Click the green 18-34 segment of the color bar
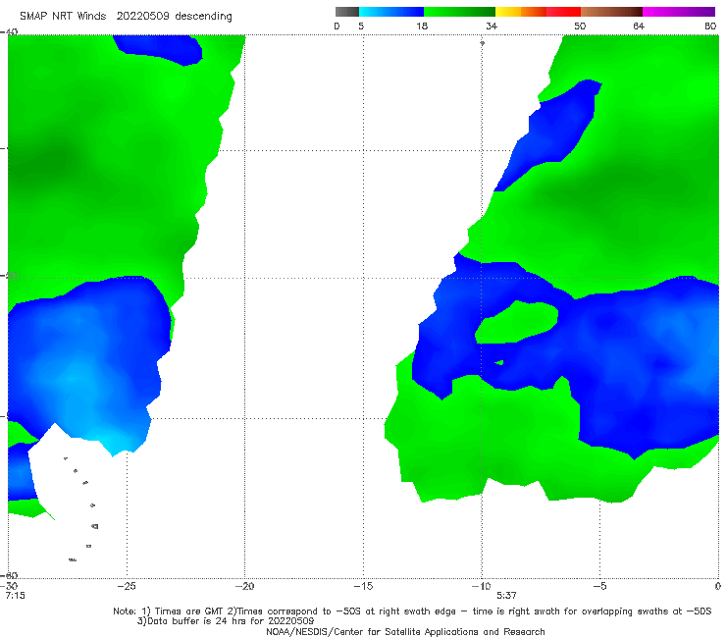 coord(459,12)
